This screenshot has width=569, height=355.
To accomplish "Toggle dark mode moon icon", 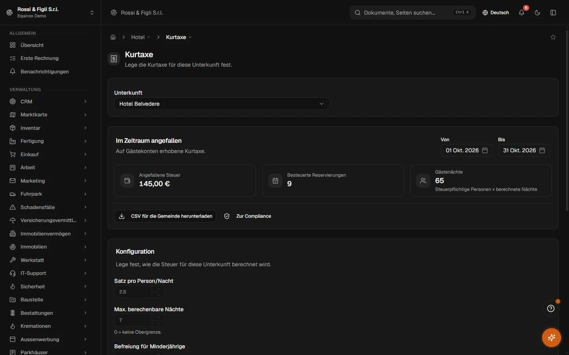I will coord(537,13).
